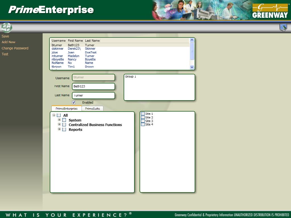Screen dimensions: 291x218
Task: Select the dskinner user row
Action: coord(120,49)
